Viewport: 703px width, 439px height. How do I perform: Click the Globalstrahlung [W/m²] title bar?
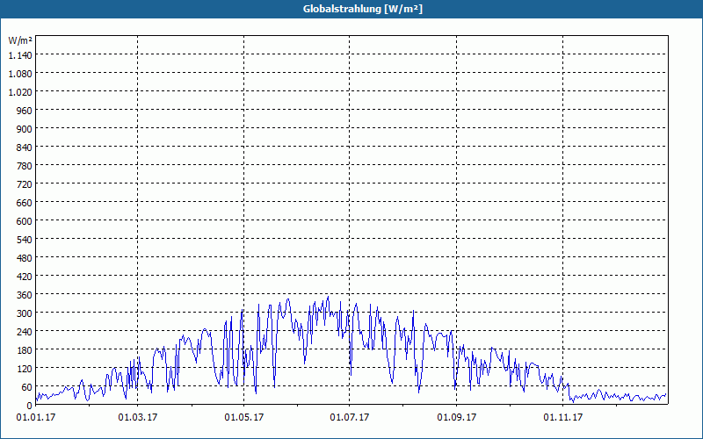tap(351, 9)
